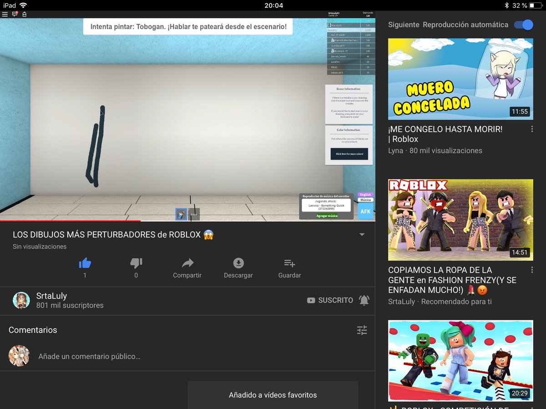Tap the like thumbs-up icon

pyautogui.click(x=85, y=263)
